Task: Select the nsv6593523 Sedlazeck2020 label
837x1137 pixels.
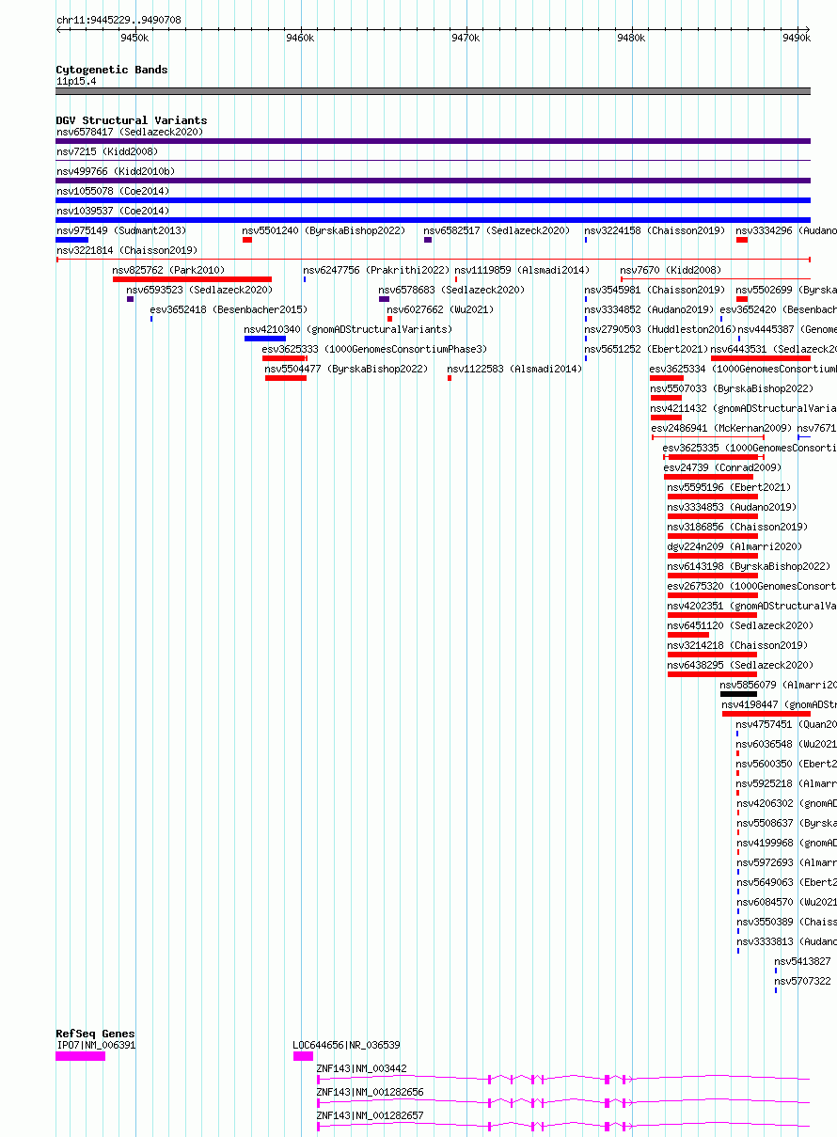Action: pos(199,290)
